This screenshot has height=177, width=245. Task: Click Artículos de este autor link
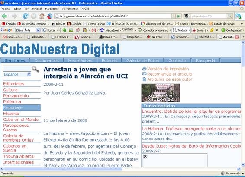[167, 79]
